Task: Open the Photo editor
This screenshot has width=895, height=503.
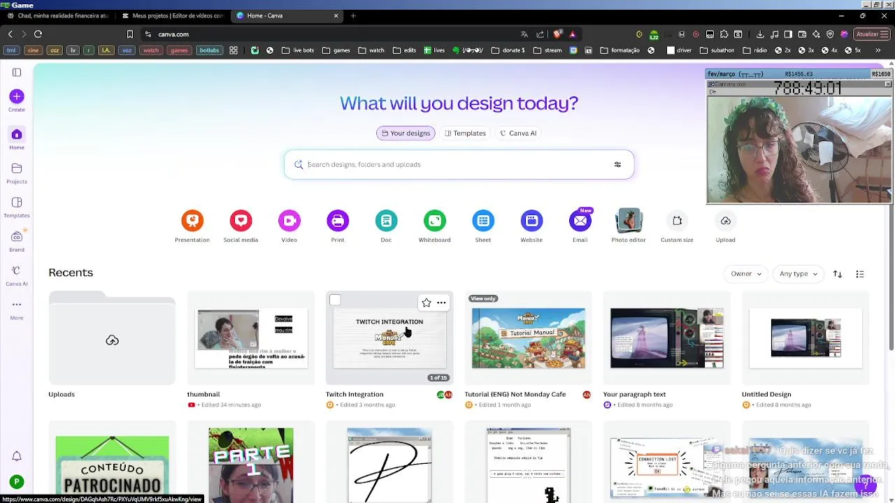Action: [629, 227]
